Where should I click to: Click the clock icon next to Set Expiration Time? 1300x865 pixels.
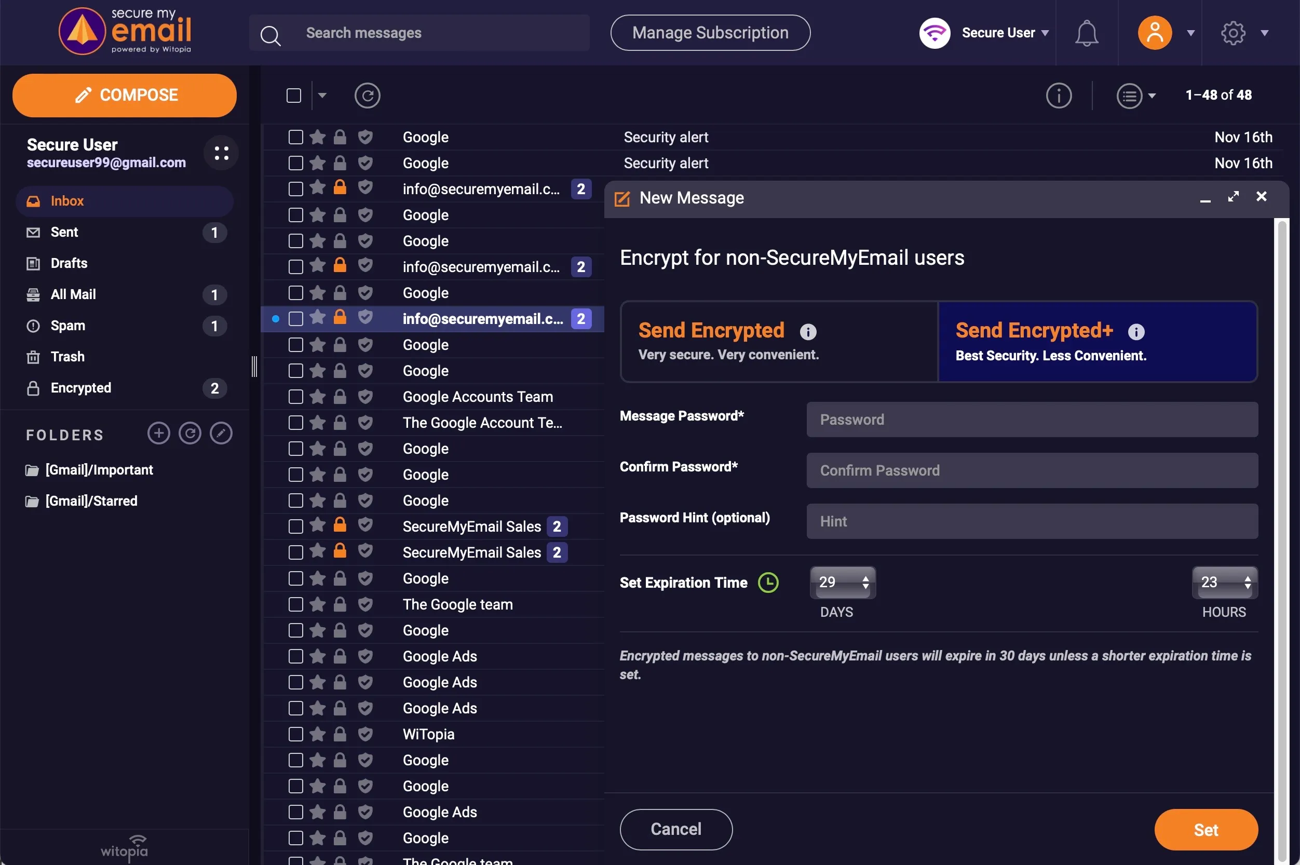(x=767, y=580)
